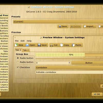The width and height of the screenshot is (103, 103).
Task: Click the Editable combobox field
Action: coord(69,72)
